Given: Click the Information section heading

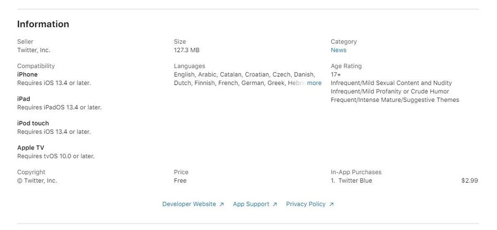Looking at the screenshot, I should click(43, 24).
